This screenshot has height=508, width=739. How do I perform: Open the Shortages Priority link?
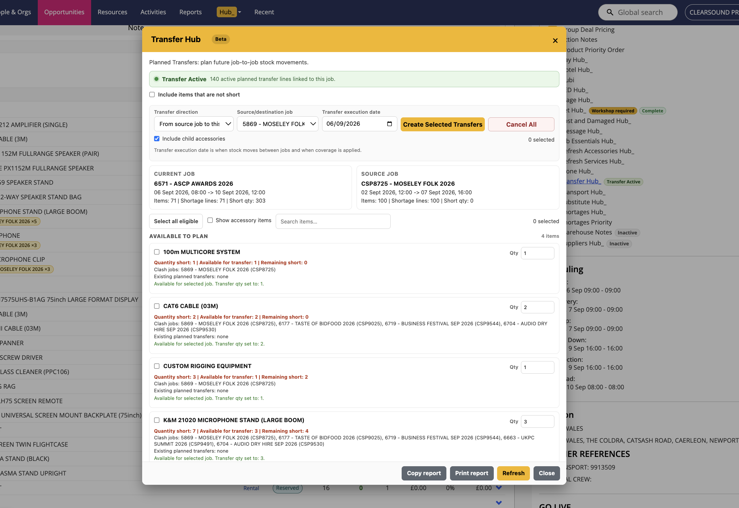click(589, 222)
